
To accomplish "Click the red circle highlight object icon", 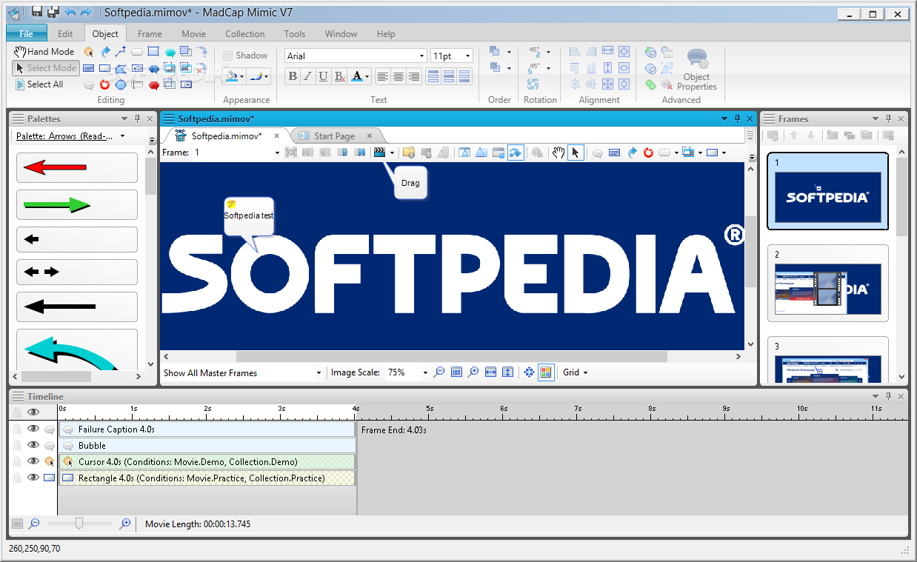I will coord(105,84).
